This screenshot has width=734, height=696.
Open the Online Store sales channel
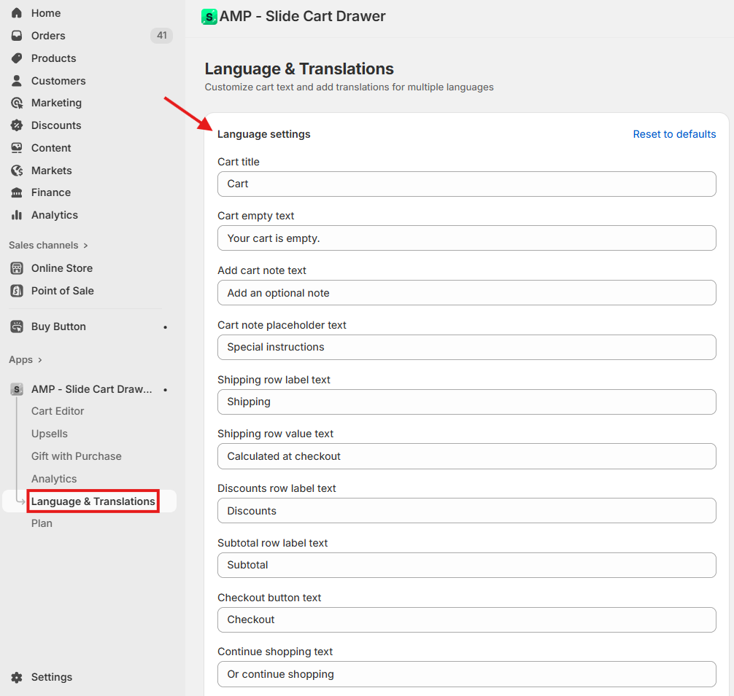[x=62, y=268]
